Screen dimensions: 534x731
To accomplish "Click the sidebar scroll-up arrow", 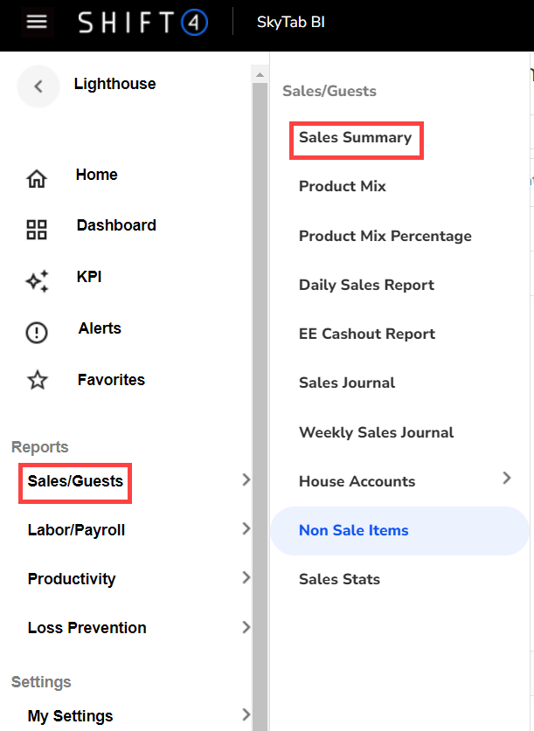I will click(x=260, y=75).
